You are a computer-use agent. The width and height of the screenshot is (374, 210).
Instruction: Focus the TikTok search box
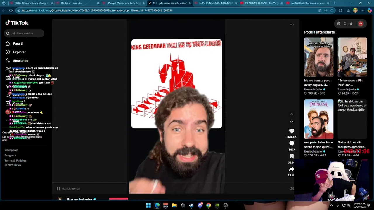click(x=24, y=33)
